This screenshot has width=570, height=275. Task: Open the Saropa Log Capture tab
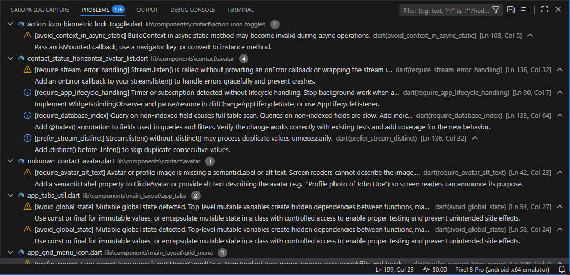tap(40, 10)
